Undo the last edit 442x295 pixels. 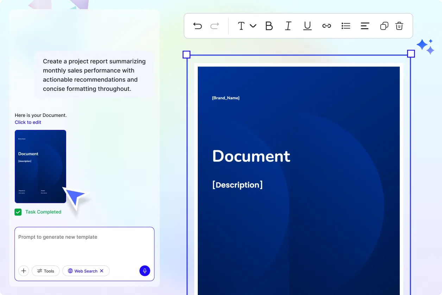coord(197,26)
